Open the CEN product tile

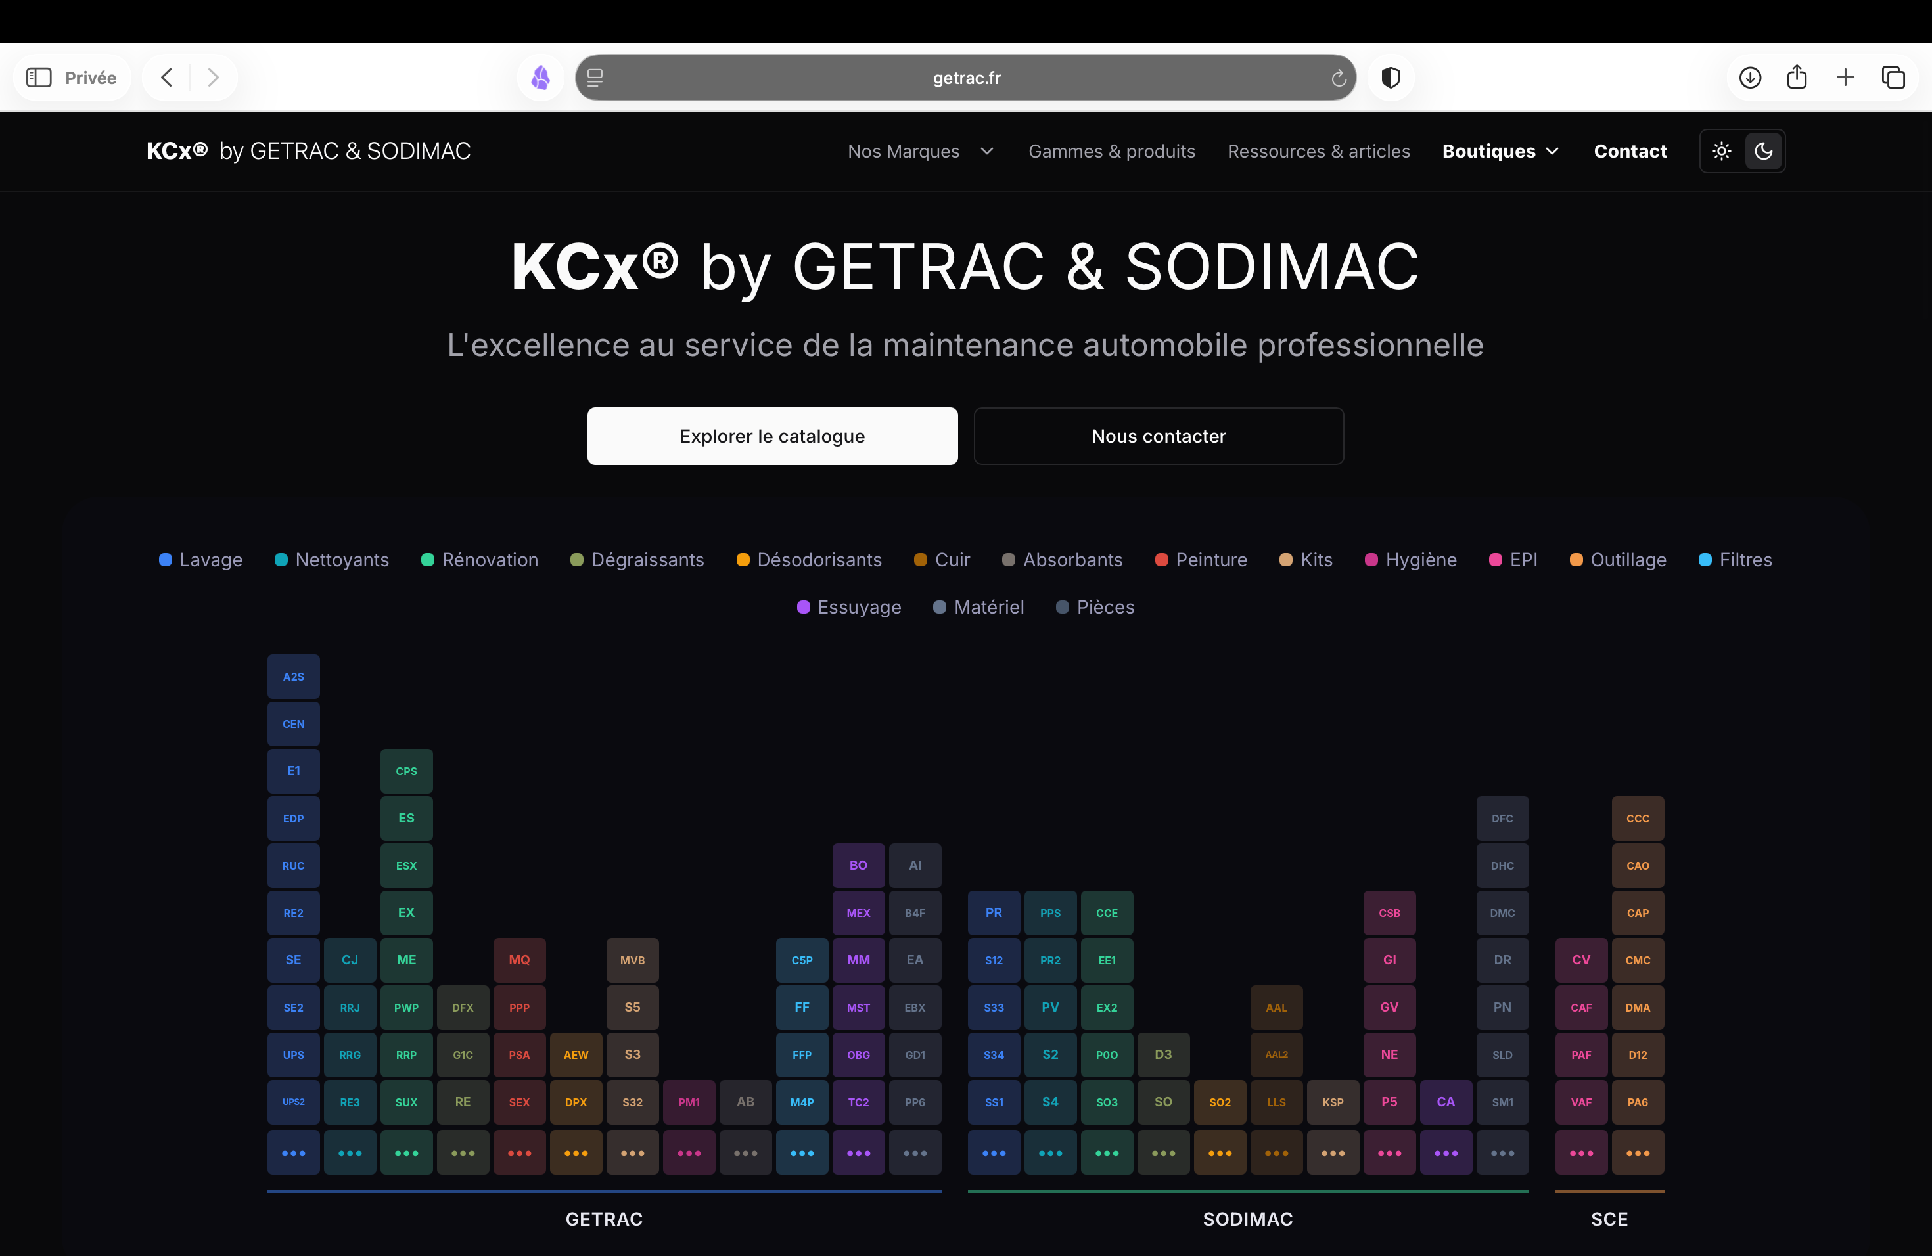click(293, 724)
